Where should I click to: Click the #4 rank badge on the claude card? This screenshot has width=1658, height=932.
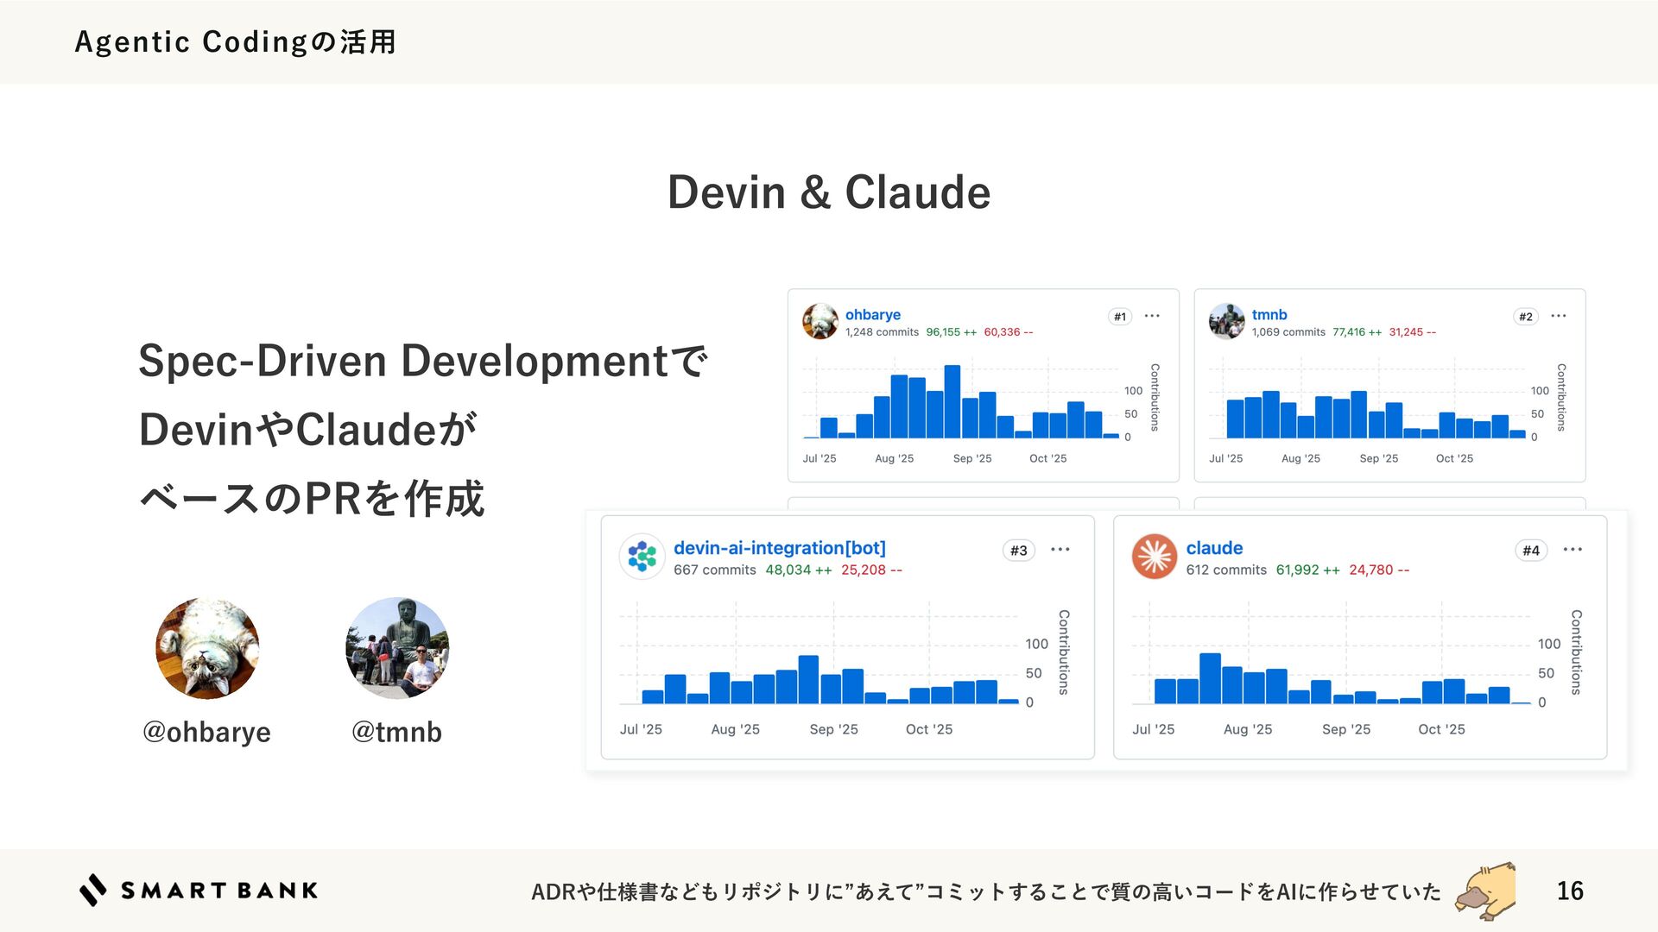pos(1531,551)
